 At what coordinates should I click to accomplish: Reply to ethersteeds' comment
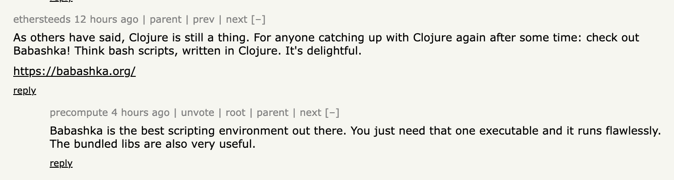(25, 90)
